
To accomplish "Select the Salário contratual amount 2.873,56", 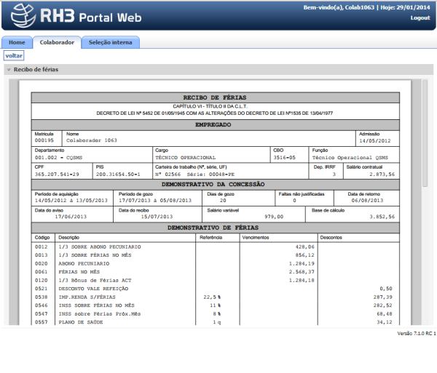I will click(382, 175).
